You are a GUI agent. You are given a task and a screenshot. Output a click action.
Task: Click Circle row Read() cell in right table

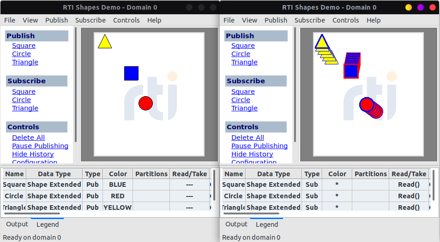[409, 196]
